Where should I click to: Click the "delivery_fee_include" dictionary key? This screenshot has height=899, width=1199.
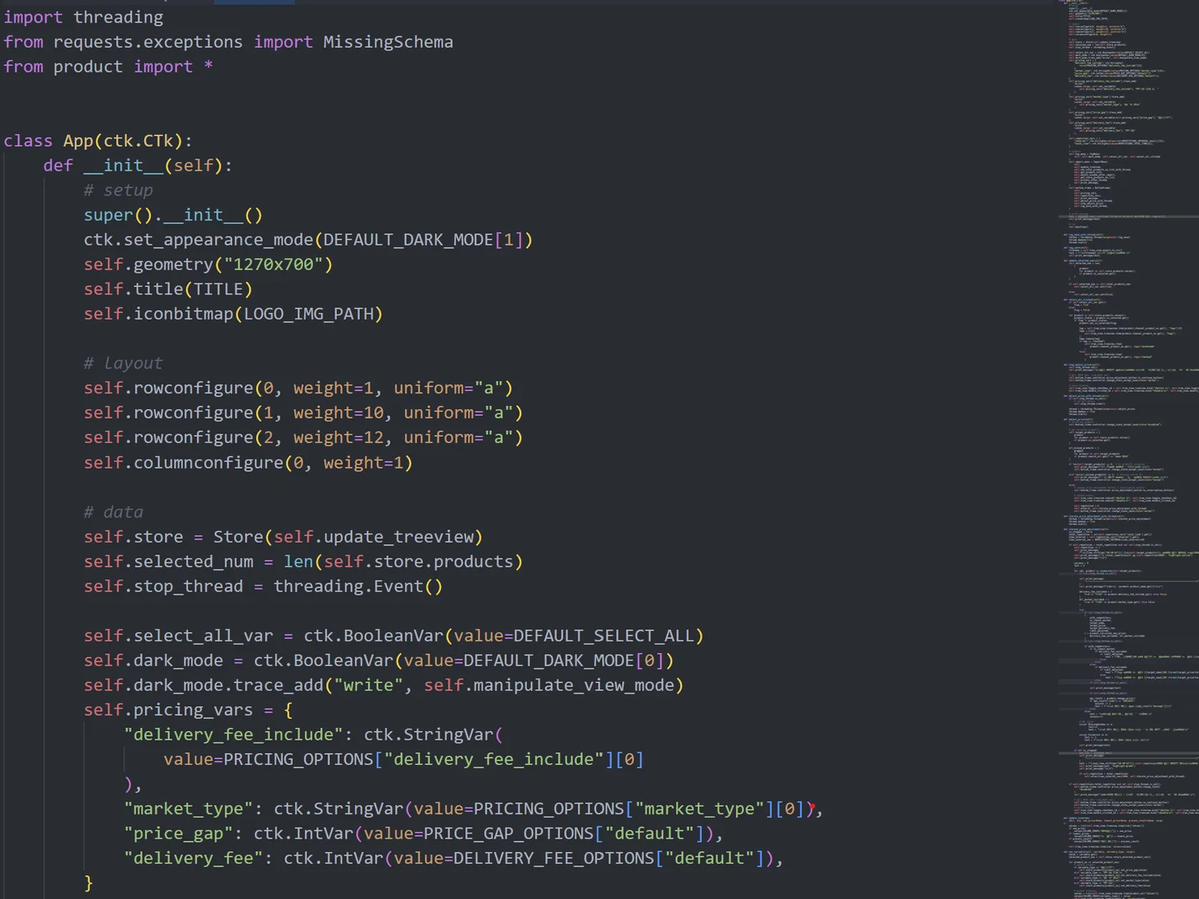coord(234,735)
